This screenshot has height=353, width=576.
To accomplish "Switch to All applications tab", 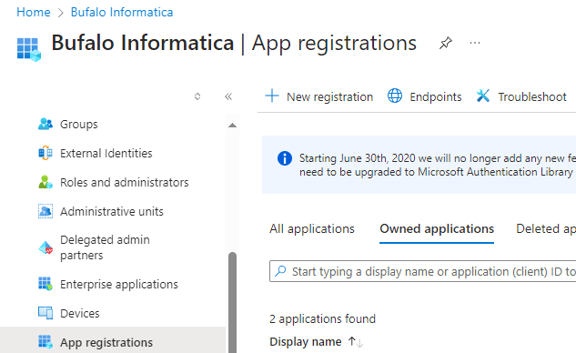I will tap(312, 229).
